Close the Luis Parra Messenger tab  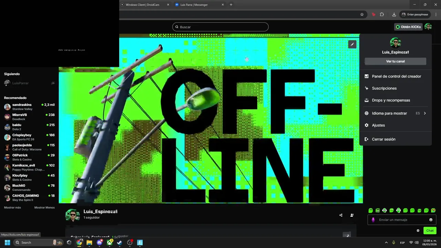[223, 5]
